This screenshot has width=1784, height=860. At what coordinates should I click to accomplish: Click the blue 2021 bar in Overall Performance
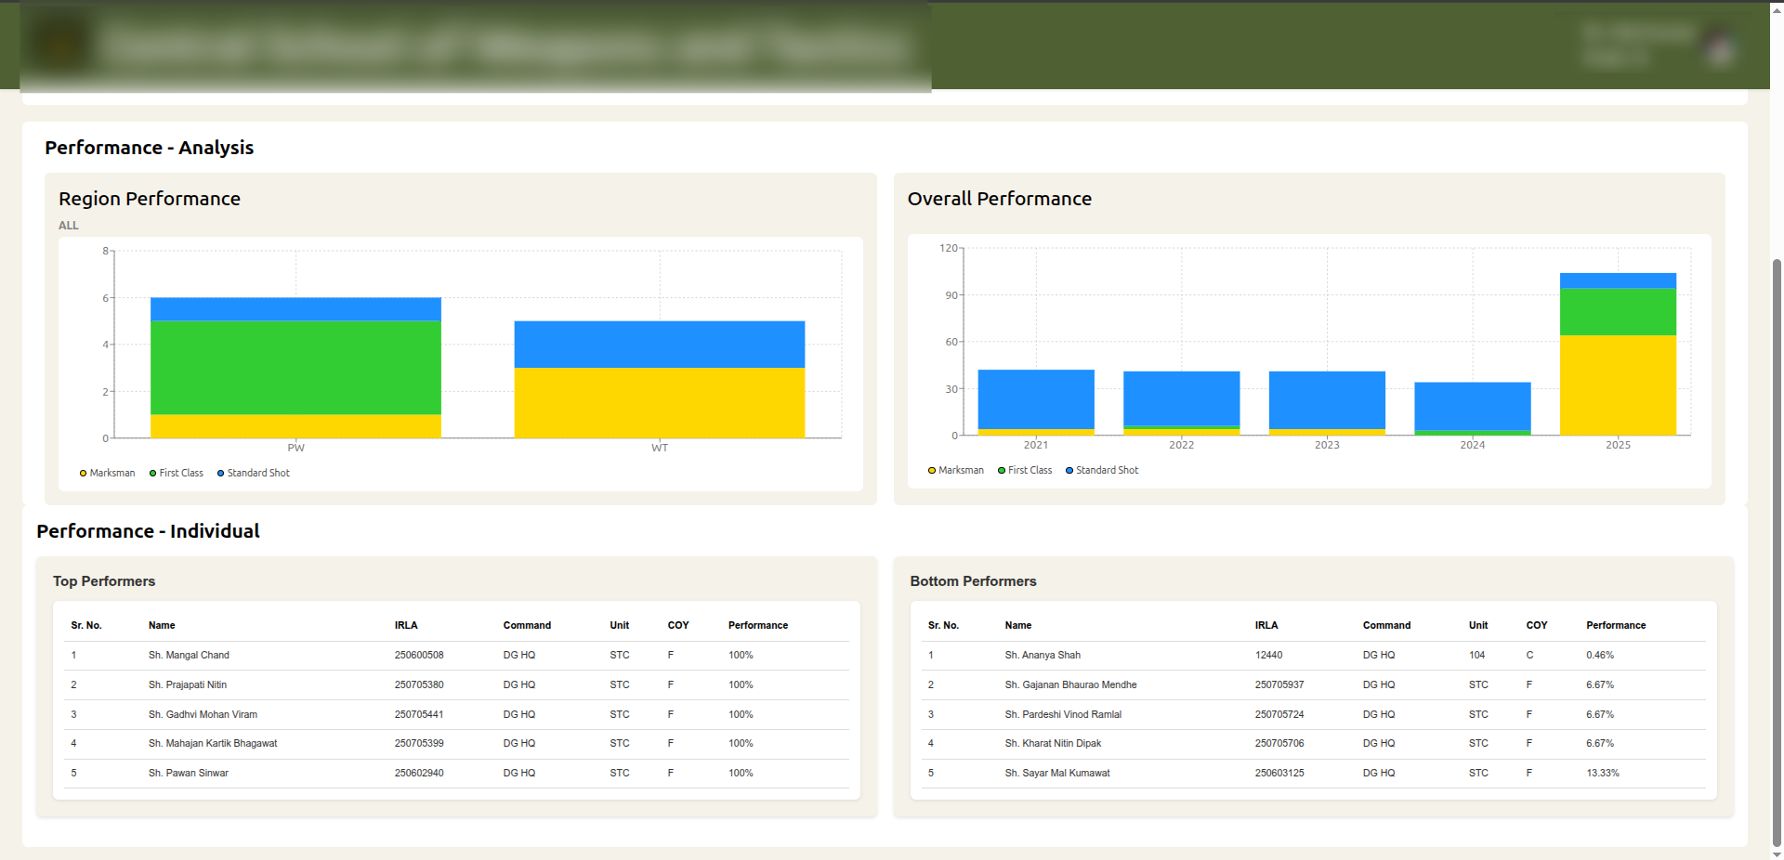[x=1036, y=399]
